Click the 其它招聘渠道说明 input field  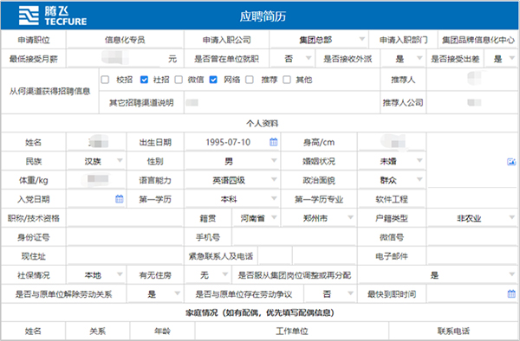(282, 103)
